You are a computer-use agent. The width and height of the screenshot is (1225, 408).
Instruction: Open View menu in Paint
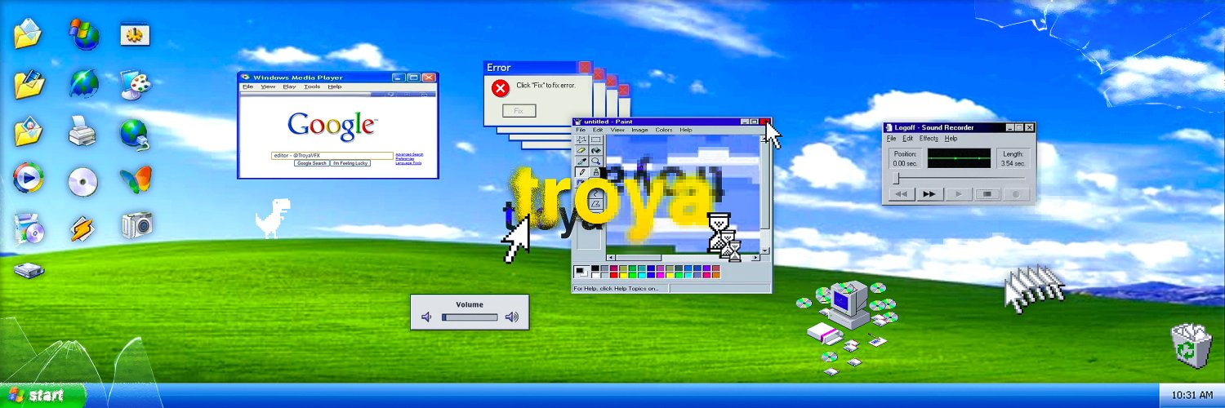pyautogui.click(x=617, y=130)
